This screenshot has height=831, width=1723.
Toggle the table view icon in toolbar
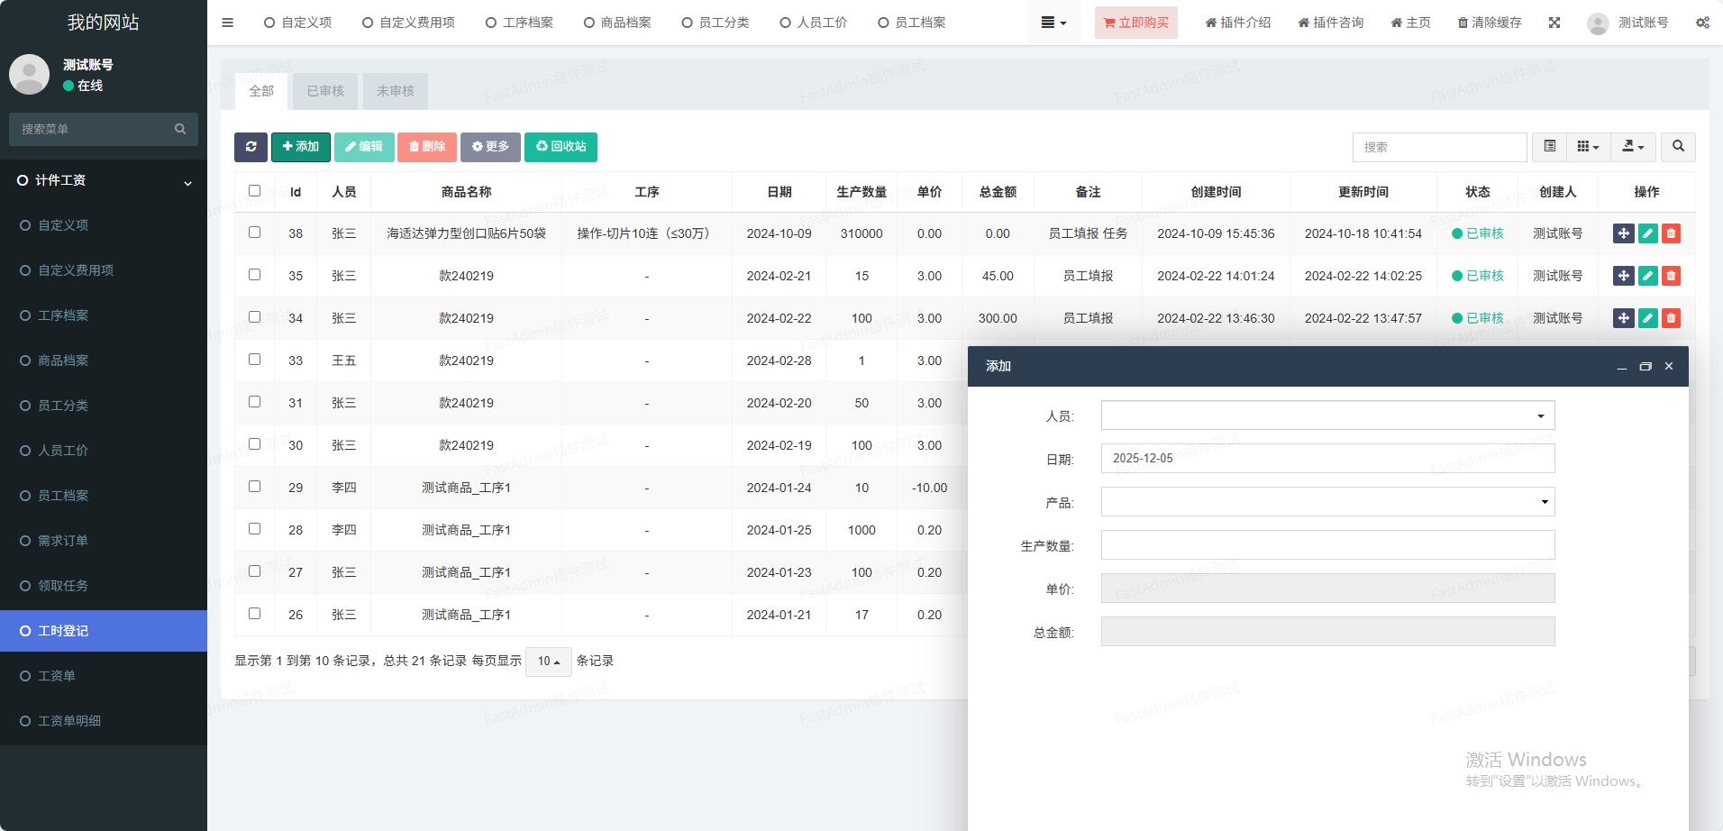(1550, 147)
